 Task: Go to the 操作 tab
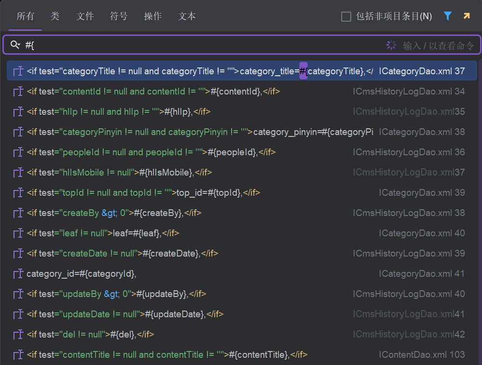coord(152,16)
